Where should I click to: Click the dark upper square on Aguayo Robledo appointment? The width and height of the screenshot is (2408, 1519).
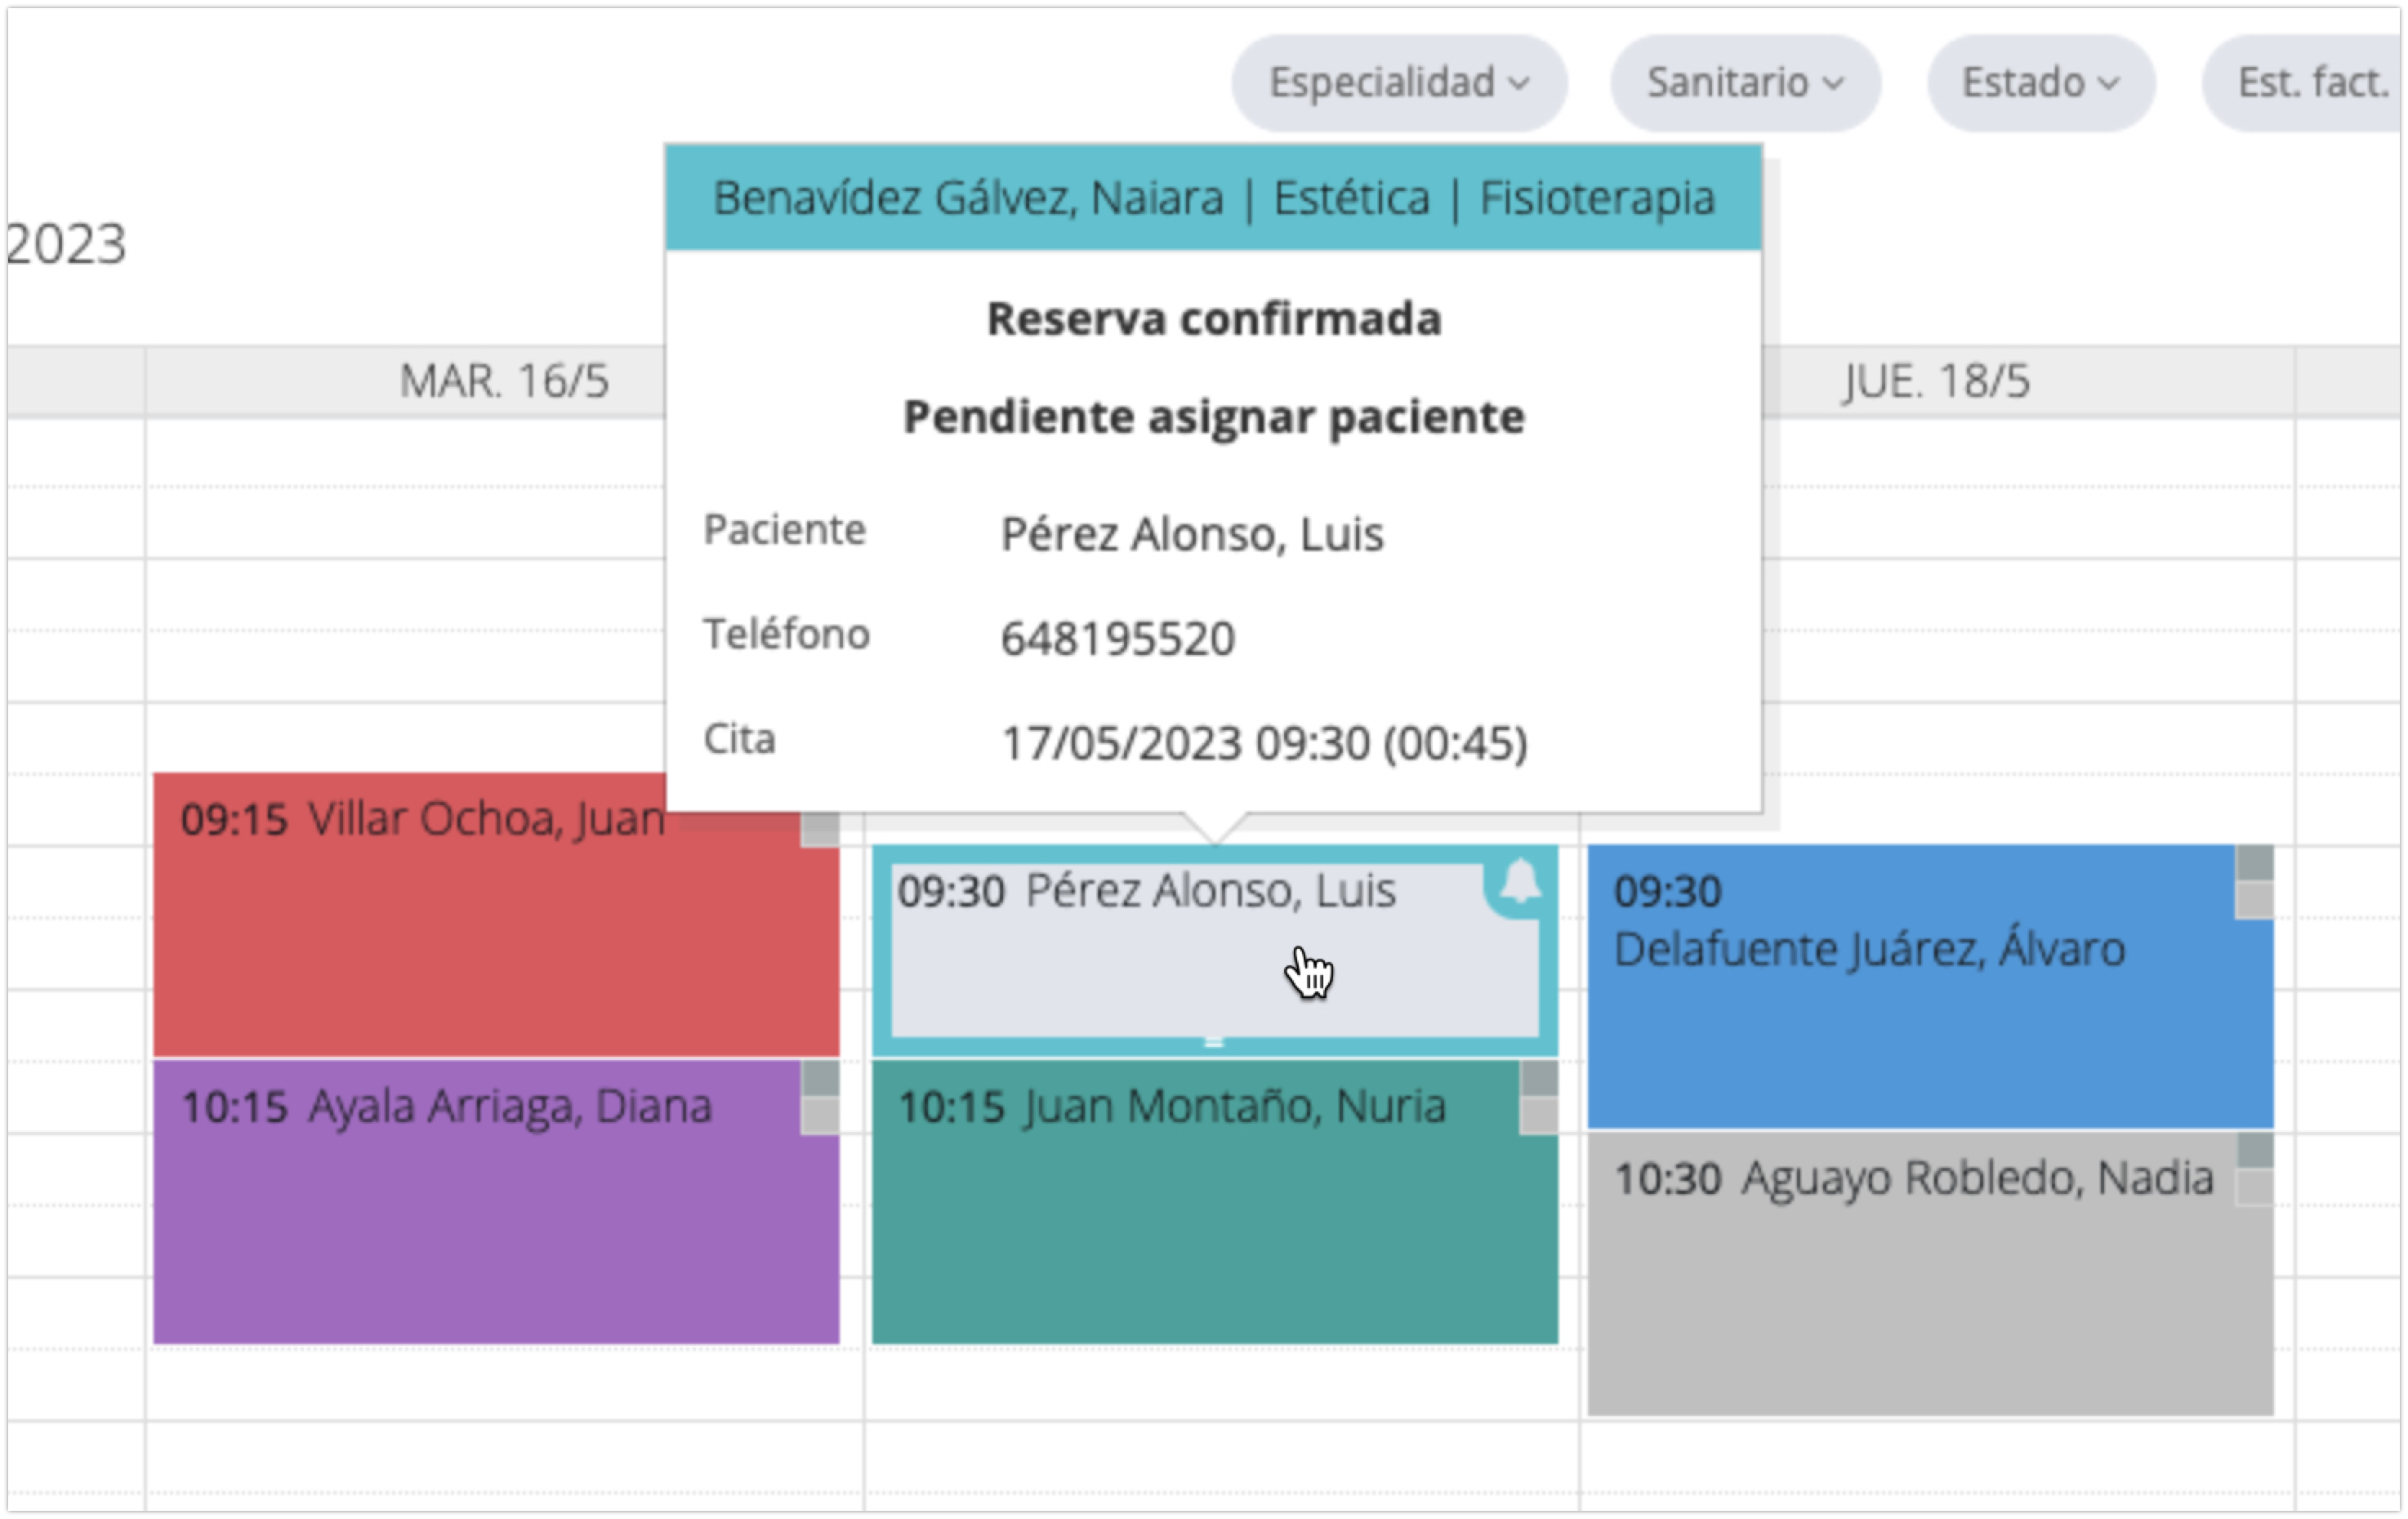(2254, 1151)
